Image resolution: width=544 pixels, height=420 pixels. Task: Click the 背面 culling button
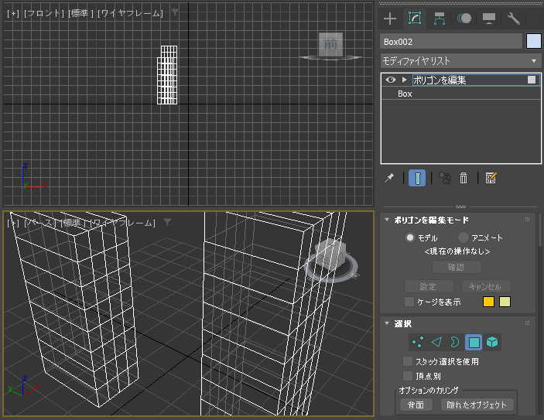[416, 405]
